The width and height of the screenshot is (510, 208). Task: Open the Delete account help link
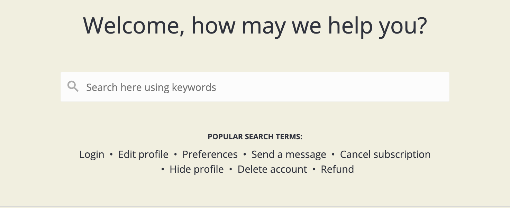(272, 169)
